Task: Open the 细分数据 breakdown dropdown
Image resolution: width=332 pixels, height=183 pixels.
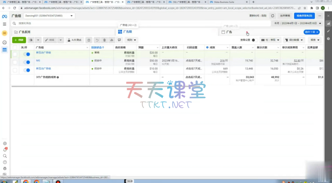Action: coord(294,40)
